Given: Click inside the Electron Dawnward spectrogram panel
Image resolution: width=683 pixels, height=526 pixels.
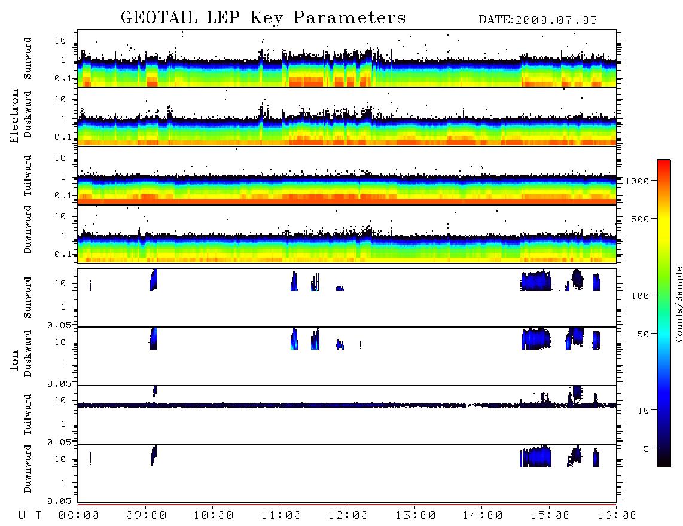Looking at the screenshot, I should tap(347, 234).
